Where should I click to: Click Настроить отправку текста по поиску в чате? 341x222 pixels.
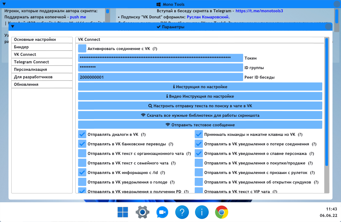pos(200,106)
